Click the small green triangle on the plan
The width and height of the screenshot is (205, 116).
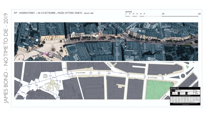187,67
